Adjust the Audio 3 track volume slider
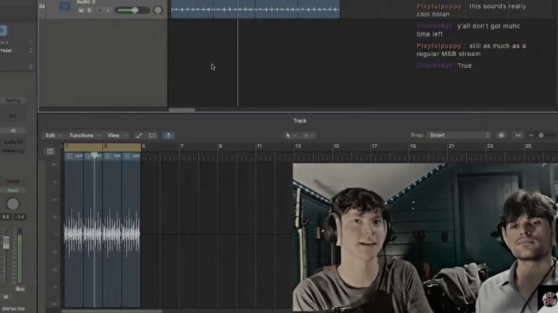The height and width of the screenshot is (313, 558). (133, 10)
